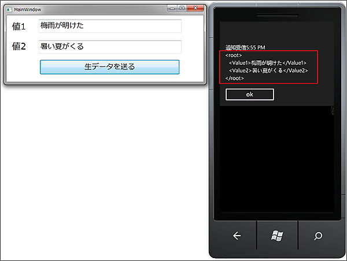Click the MainWindow title text

[x=28, y=9]
